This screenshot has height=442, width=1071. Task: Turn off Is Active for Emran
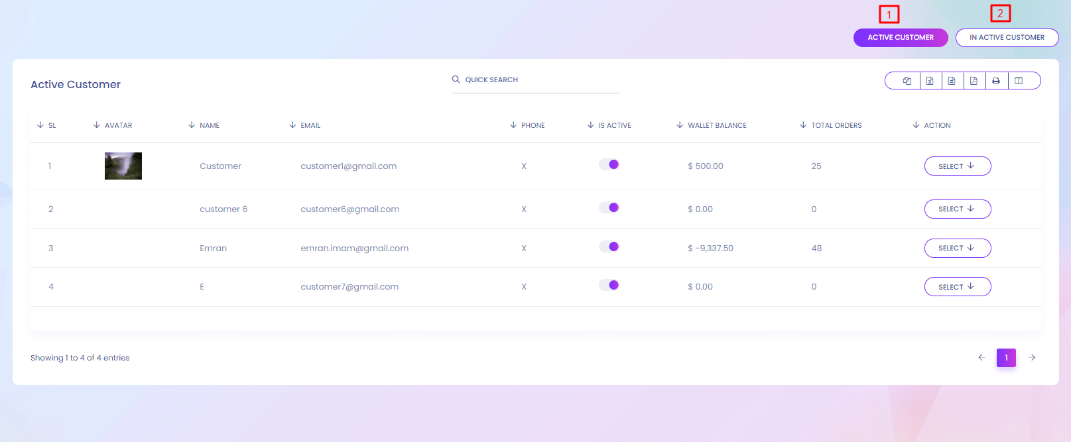pos(609,247)
